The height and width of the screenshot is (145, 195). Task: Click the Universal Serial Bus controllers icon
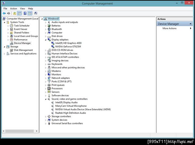pyautogui.click(x=49, y=123)
